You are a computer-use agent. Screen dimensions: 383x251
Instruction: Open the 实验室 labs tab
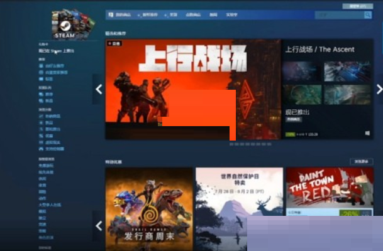231,15
